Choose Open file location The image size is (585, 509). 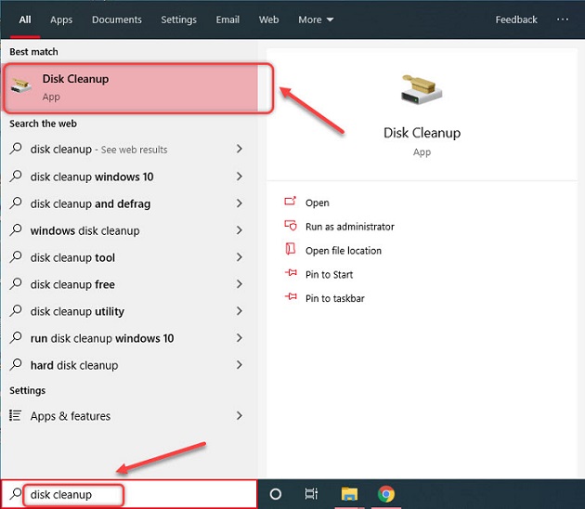[344, 251]
